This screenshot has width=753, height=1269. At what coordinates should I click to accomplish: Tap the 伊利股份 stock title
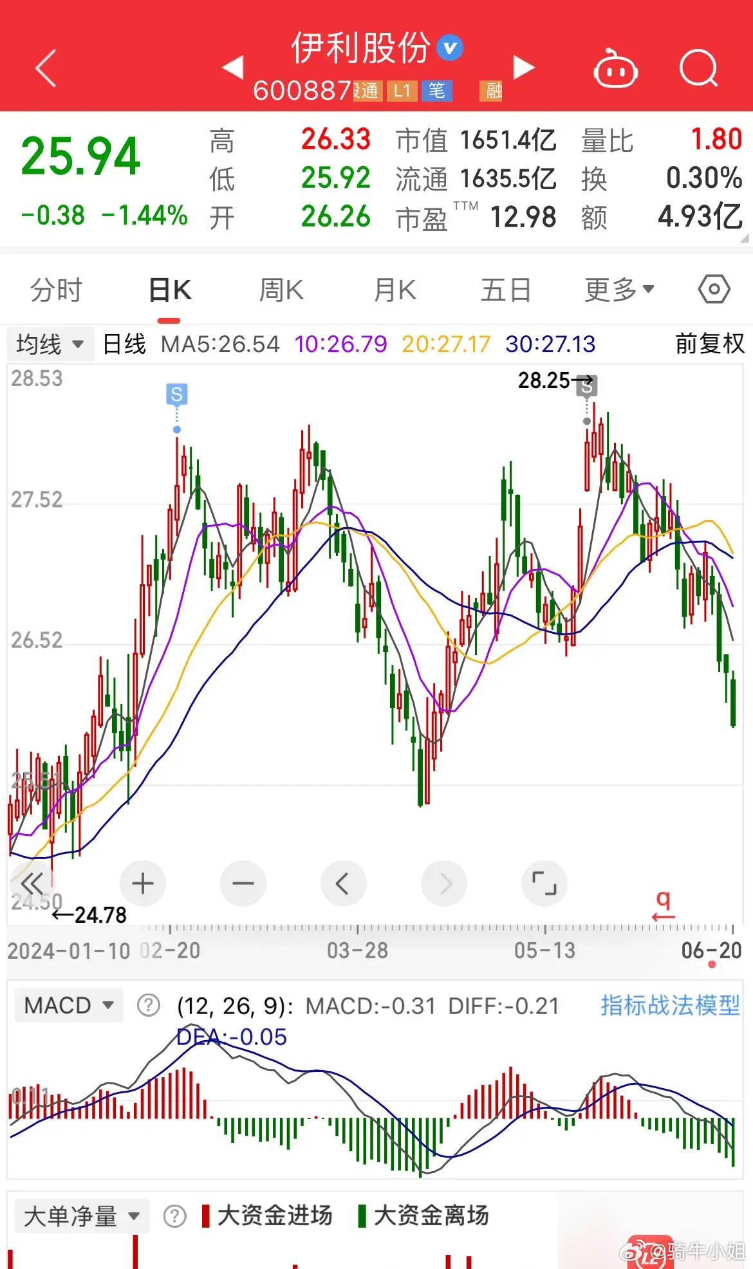point(360,48)
